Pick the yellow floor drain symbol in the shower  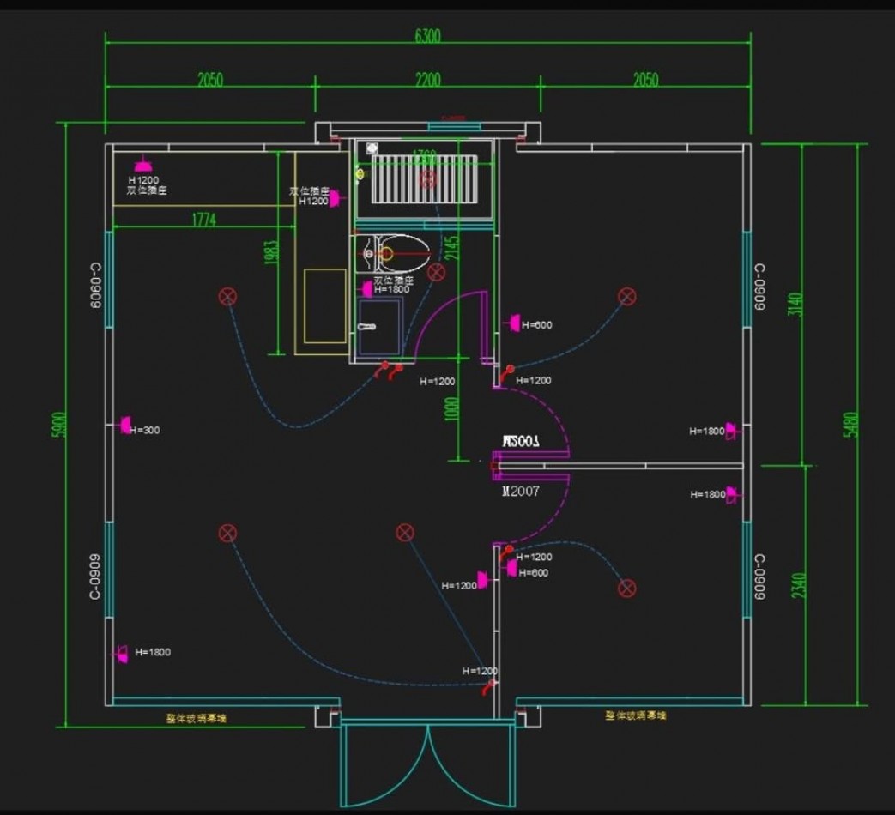(360, 174)
